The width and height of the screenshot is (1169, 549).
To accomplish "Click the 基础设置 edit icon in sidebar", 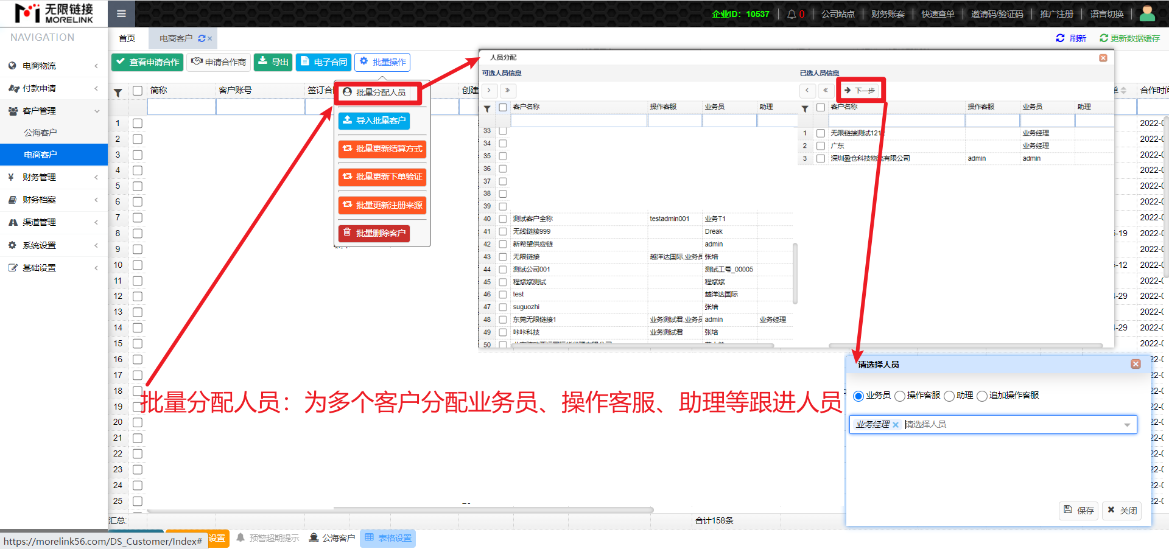I will 13,267.
